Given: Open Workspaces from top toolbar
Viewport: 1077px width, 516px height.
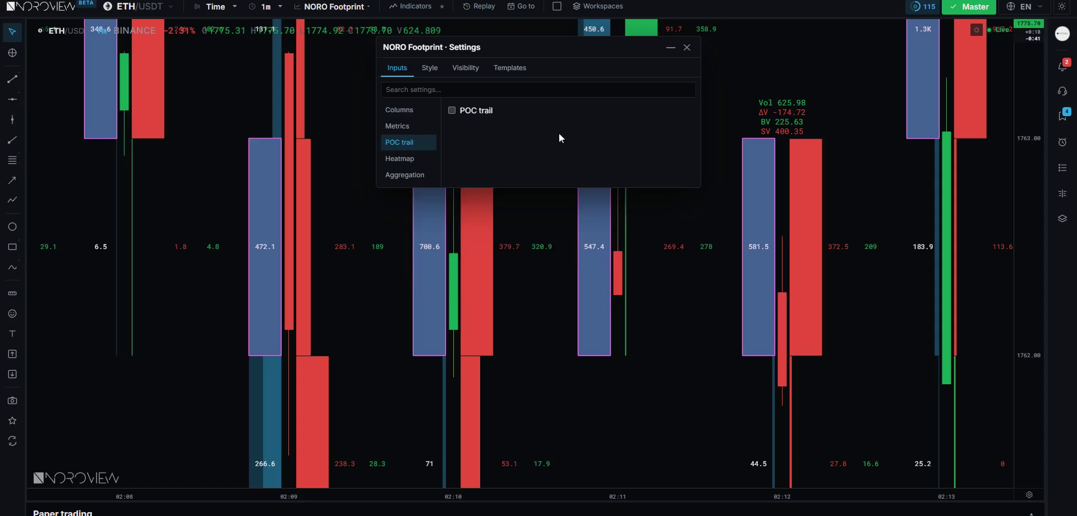Looking at the screenshot, I should coord(598,6).
